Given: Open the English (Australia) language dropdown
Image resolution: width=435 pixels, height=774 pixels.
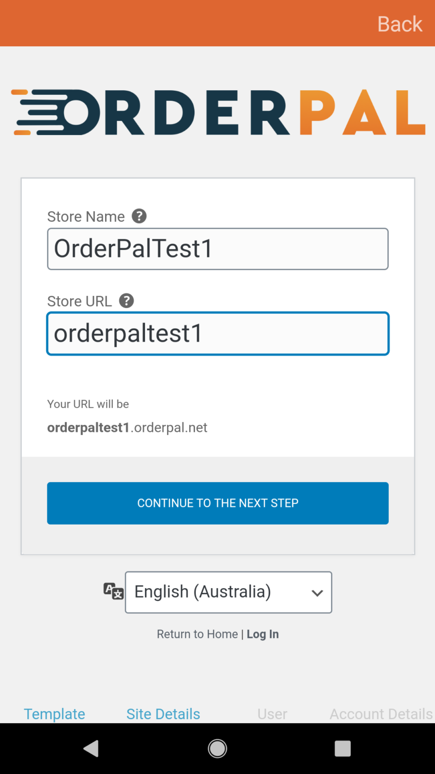Looking at the screenshot, I should tap(229, 592).
